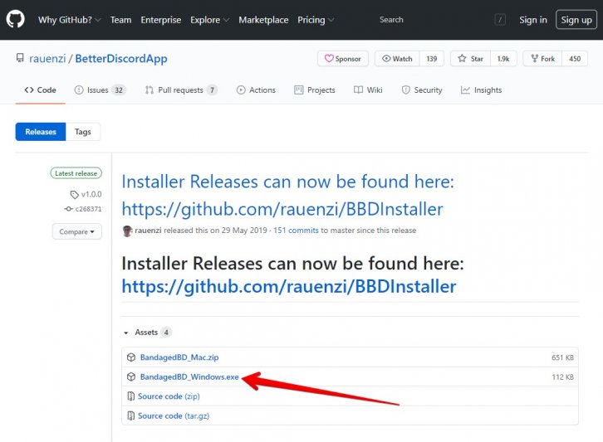Open the v1.0.0 tag link
The height and width of the screenshot is (442, 603).
click(x=86, y=194)
